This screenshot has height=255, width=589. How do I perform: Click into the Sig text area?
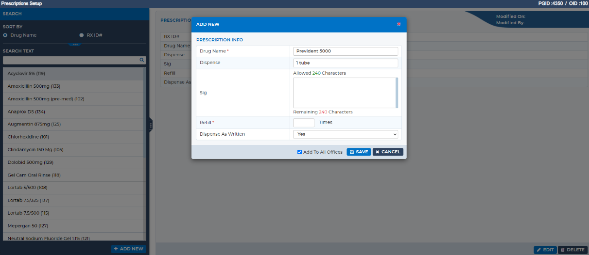click(x=344, y=93)
